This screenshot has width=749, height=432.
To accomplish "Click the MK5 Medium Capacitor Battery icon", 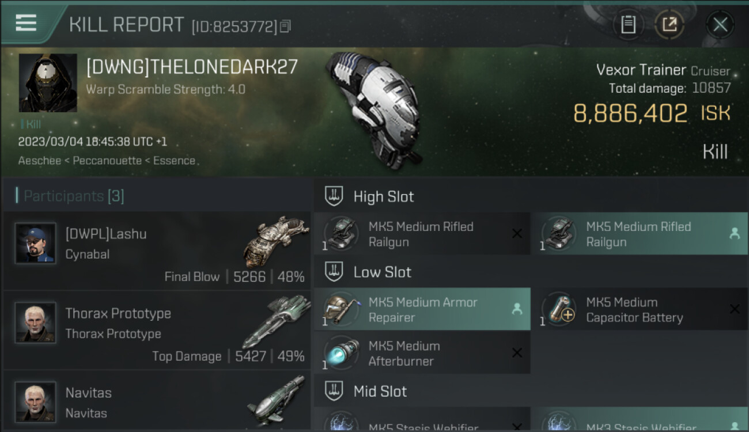I will coord(559,309).
